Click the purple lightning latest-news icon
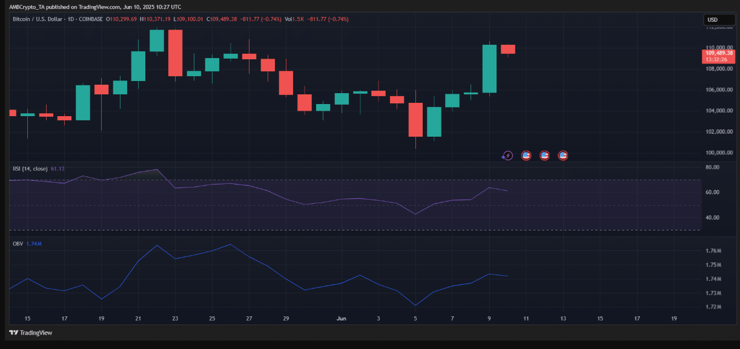Viewport: 740px width, 349px height. click(507, 155)
